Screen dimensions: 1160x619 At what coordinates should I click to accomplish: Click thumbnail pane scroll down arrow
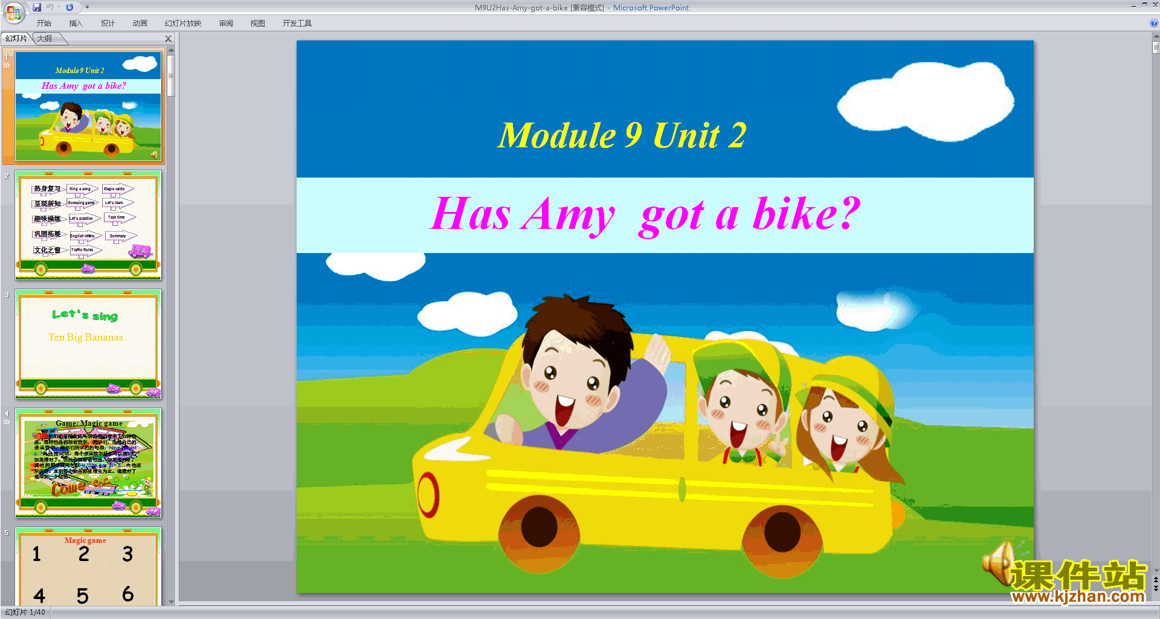click(171, 601)
